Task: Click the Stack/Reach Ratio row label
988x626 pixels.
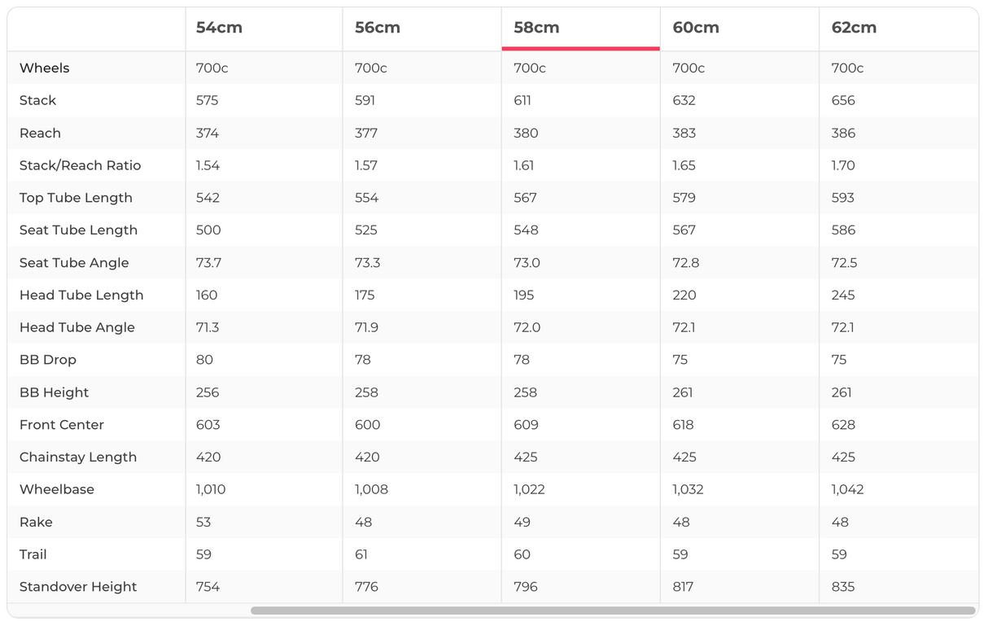Action: [x=80, y=165]
